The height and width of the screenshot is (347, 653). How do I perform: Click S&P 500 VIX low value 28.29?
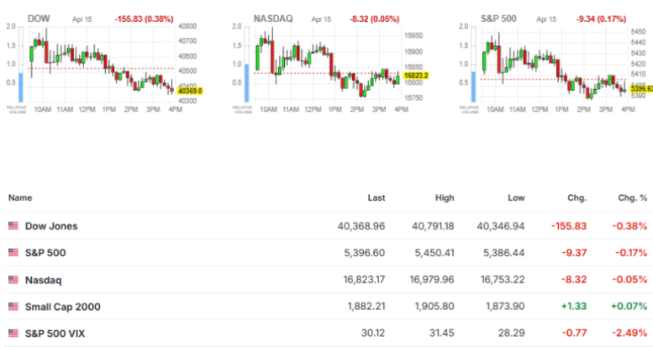point(512,334)
